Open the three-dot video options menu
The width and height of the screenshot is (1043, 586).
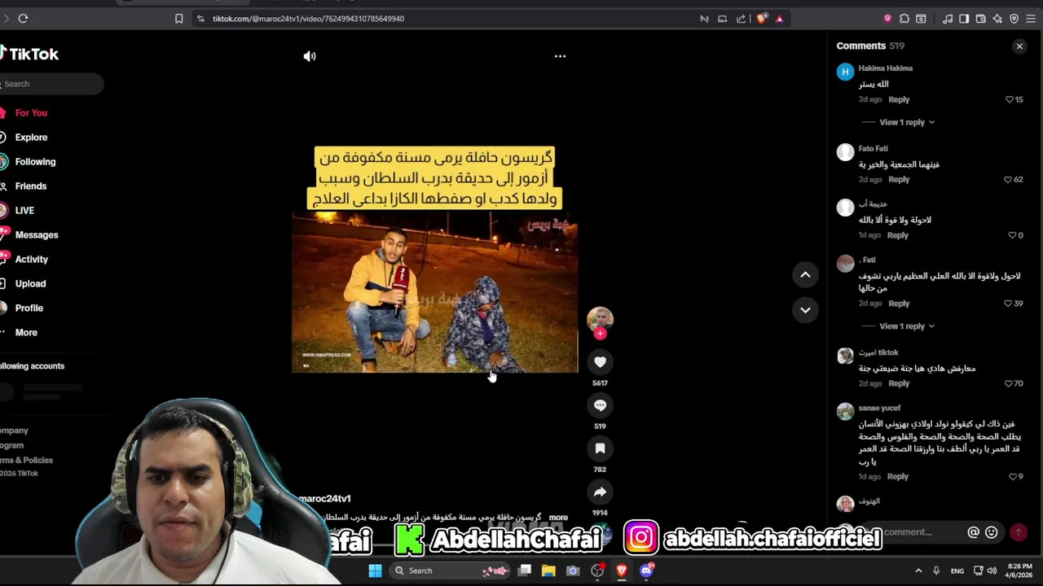pyautogui.click(x=560, y=56)
